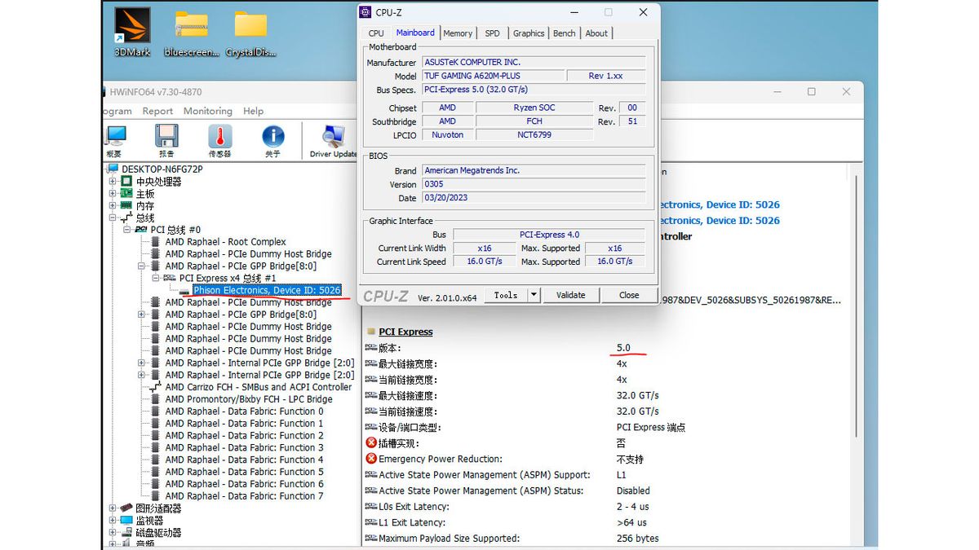
Task: Open the About tab in CPU-Z
Action: pos(596,33)
